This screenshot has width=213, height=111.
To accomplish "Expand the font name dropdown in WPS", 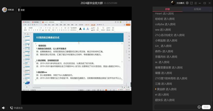I will 38,28.
